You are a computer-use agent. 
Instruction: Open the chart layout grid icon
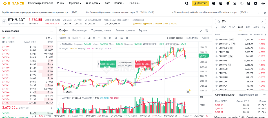coord(207,31)
